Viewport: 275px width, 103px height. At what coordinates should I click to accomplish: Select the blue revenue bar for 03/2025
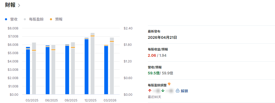28,71
